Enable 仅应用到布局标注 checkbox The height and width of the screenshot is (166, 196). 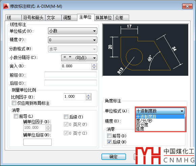(x=14, y=103)
